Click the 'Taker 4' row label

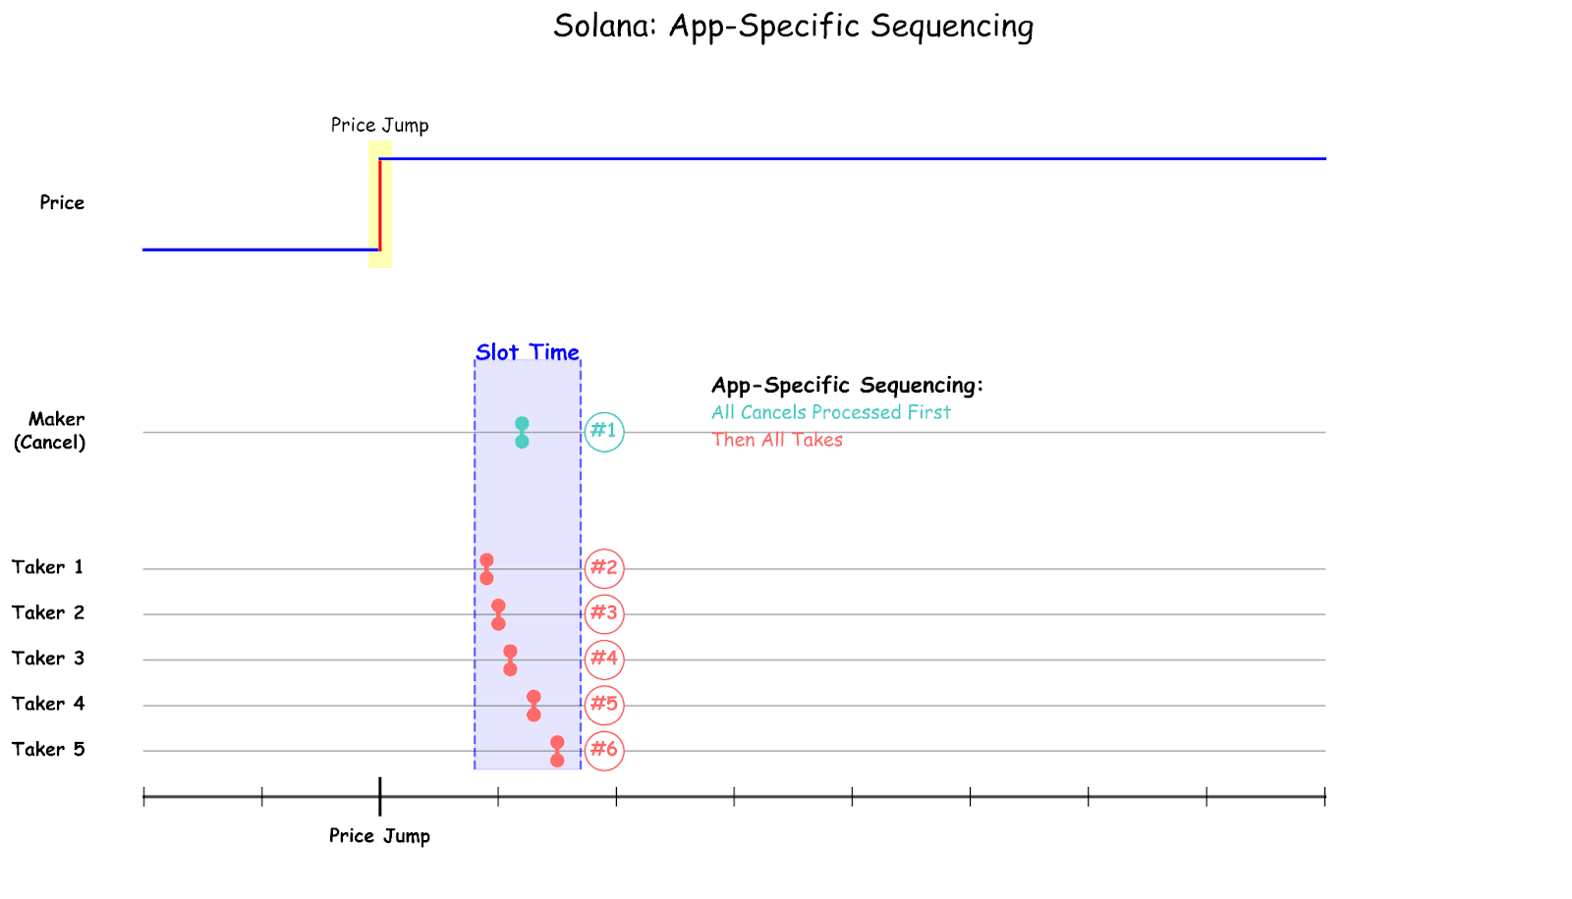[48, 704]
